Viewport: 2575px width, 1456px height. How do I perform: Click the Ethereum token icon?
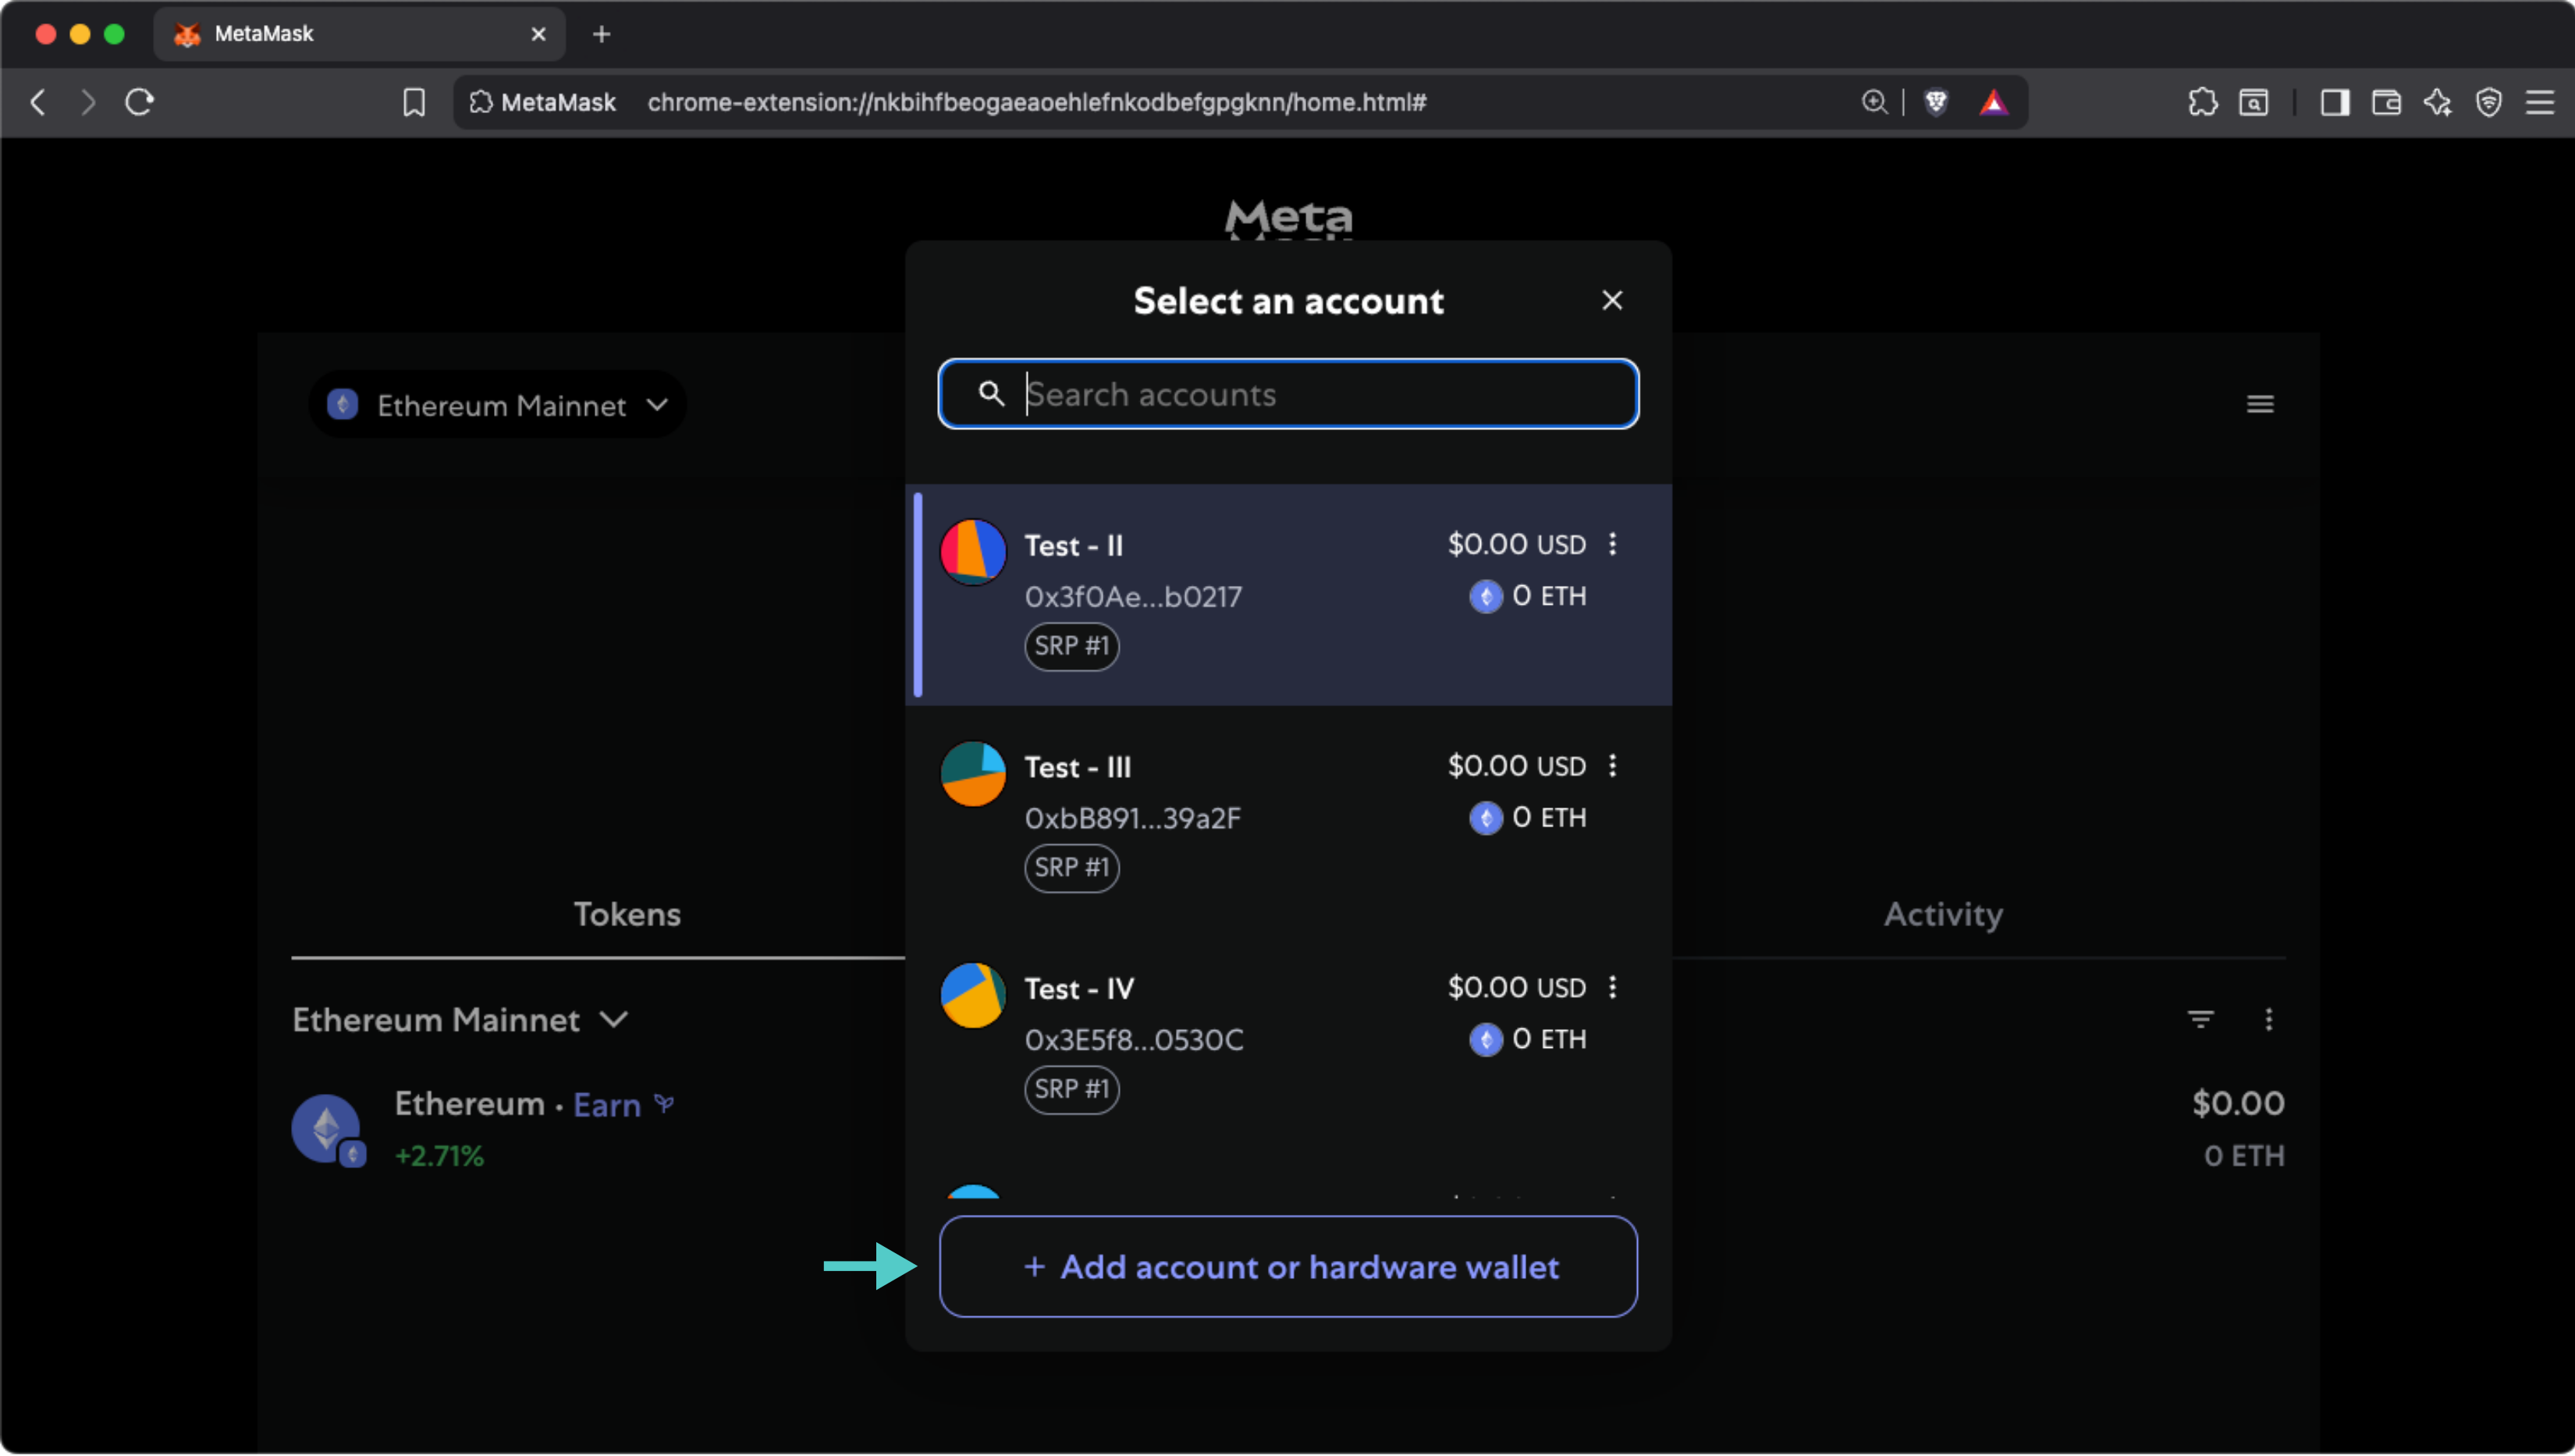[x=328, y=1130]
